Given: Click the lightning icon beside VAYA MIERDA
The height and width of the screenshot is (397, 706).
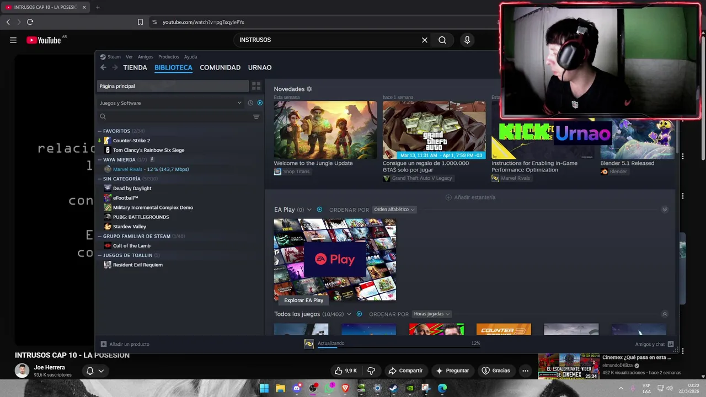Looking at the screenshot, I should tap(152, 160).
